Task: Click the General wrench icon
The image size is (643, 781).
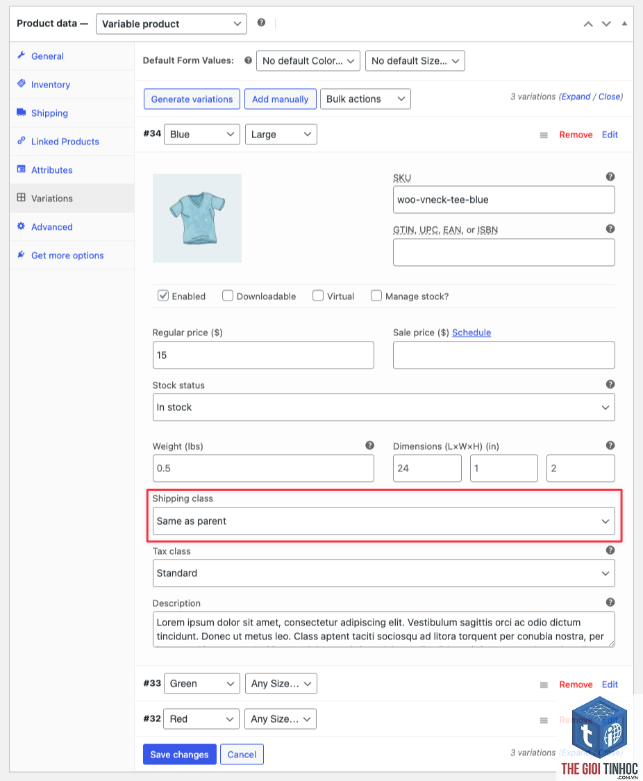Action: (21, 56)
